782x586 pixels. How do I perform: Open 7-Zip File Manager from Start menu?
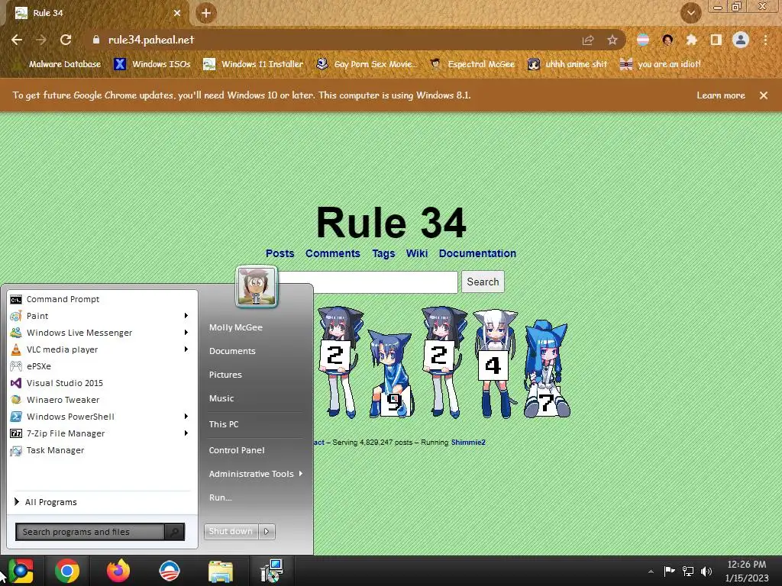94,433
